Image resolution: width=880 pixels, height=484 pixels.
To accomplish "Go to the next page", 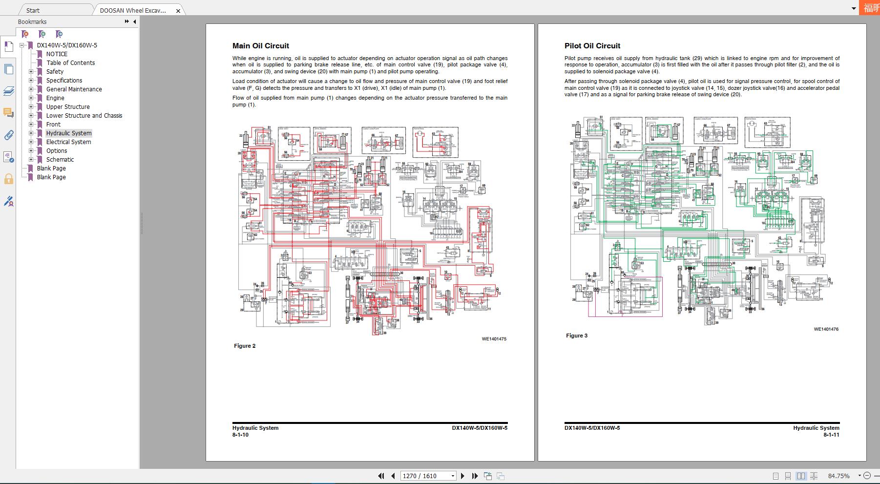I will click(463, 476).
